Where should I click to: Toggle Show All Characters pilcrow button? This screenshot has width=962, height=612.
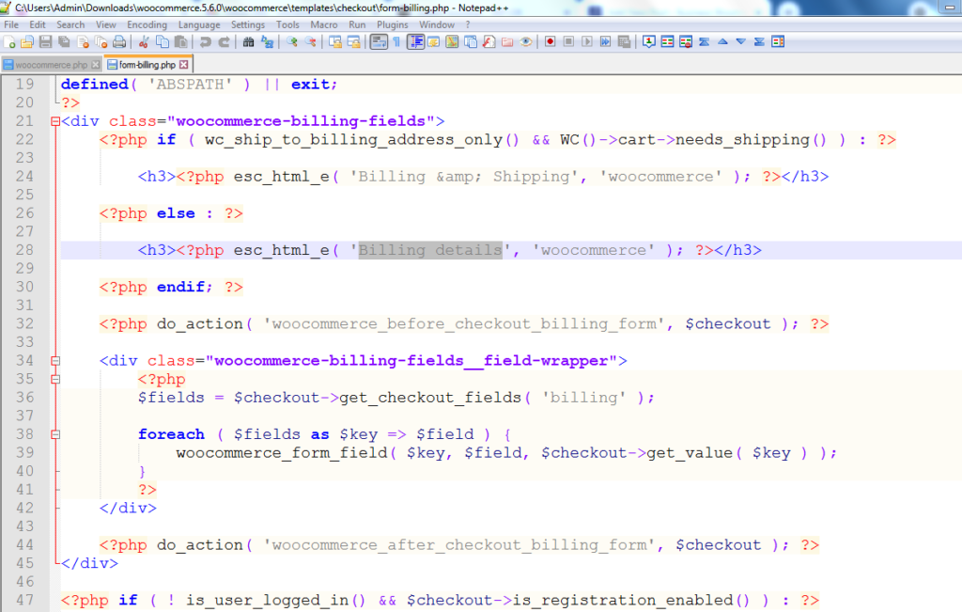coord(397,41)
